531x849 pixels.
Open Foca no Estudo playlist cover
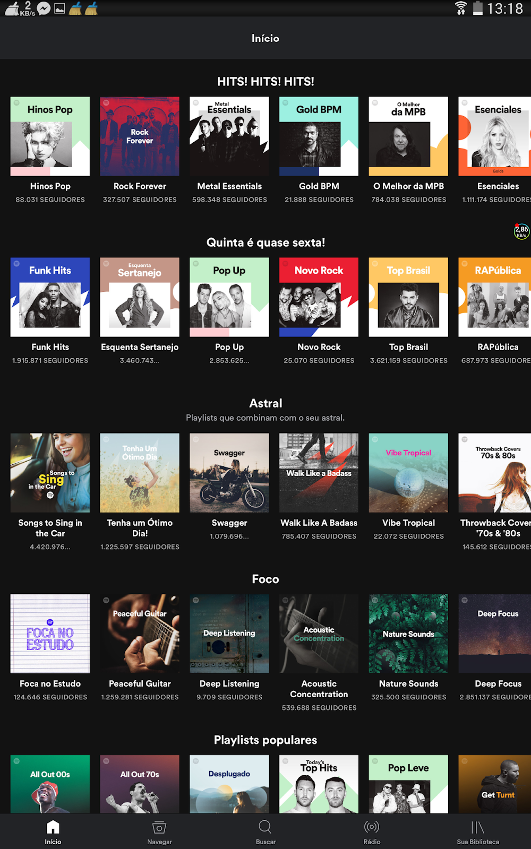click(x=50, y=634)
